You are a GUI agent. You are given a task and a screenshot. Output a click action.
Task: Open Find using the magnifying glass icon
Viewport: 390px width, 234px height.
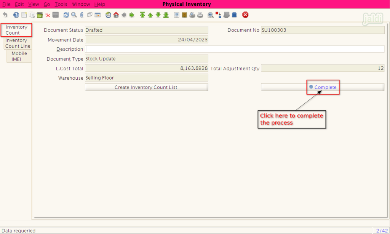(x=74, y=15)
